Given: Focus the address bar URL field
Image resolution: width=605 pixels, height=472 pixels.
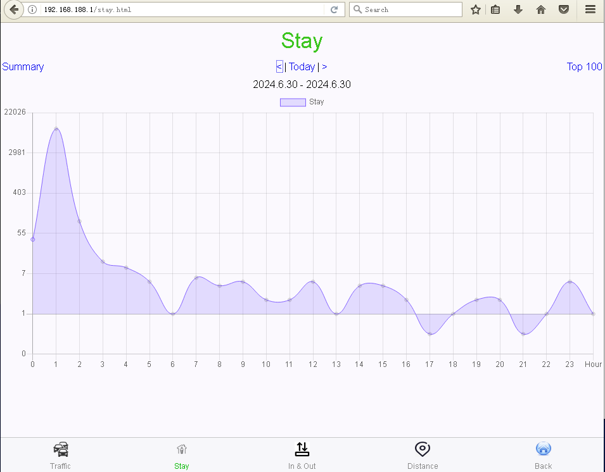Looking at the screenshot, I should point(181,9).
